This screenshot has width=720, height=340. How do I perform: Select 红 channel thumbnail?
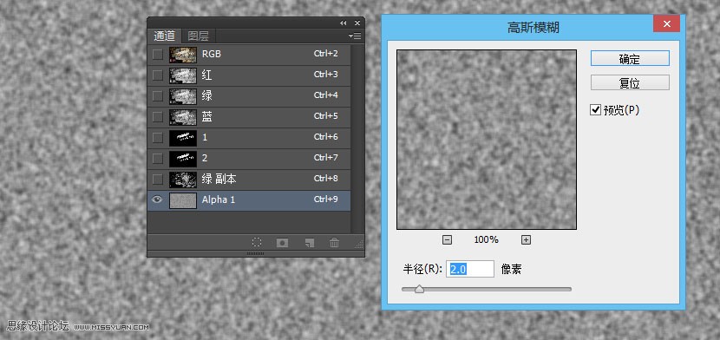click(x=183, y=75)
